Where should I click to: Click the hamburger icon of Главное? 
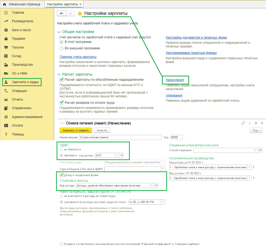6,13
